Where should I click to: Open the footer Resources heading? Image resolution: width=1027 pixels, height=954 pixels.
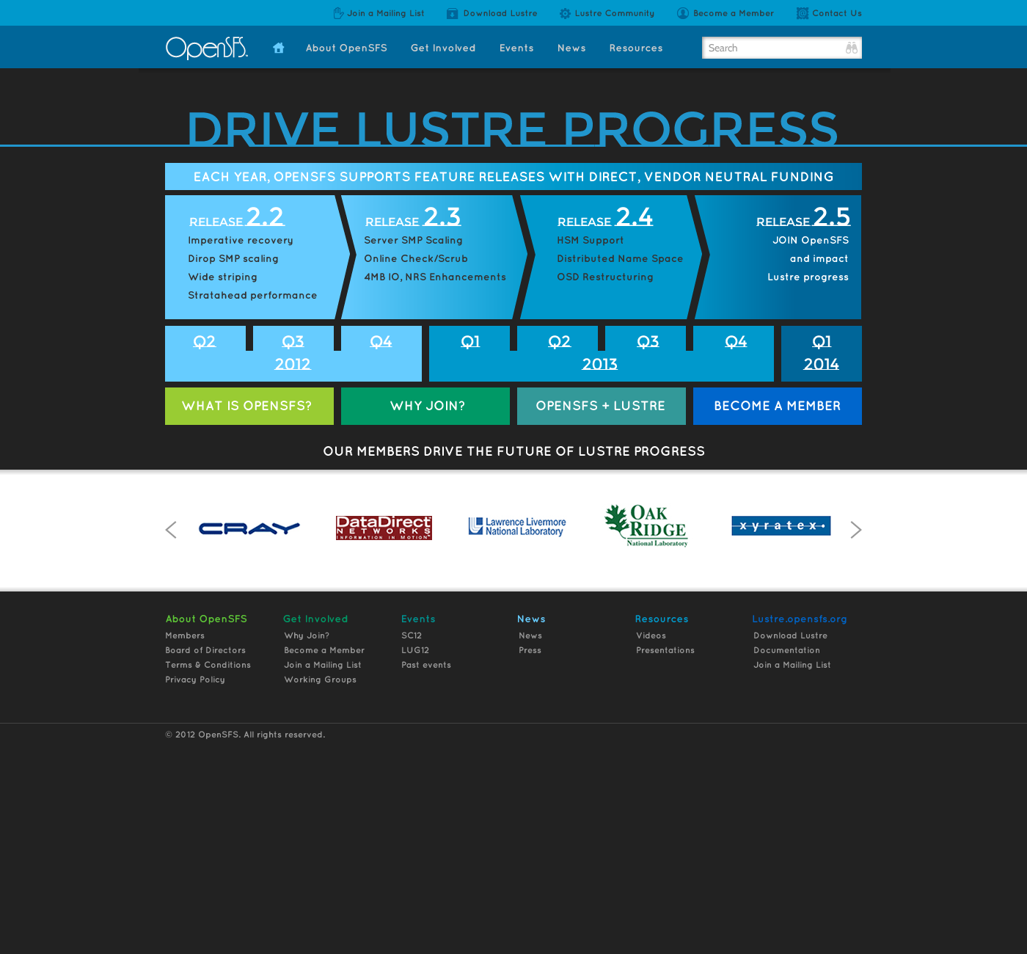point(662,619)
